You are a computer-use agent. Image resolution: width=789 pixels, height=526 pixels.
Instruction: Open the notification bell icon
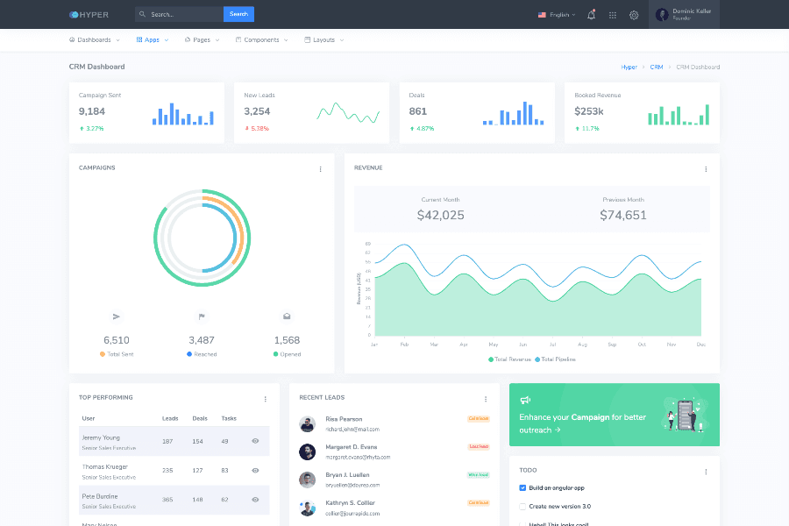pyautogui.click(x=590, y=15)
